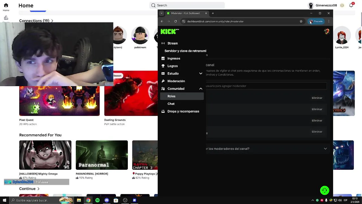
Task: Open the Ingresos section
Action: [x=174, y=58]
